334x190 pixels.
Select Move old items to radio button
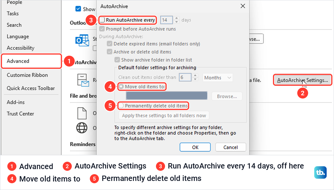pyautogui.click(x=121, y=87)
